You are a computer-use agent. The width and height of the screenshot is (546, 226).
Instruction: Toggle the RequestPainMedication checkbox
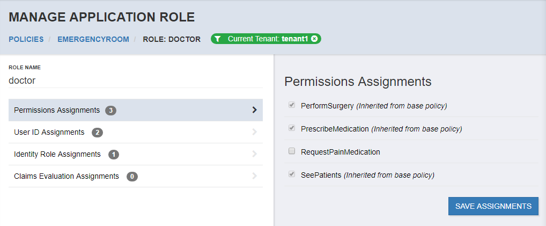(x=292, y=151)
